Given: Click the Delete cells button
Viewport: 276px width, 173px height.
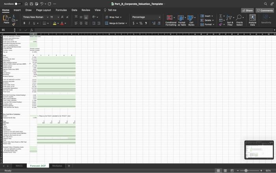Looking at the screenshot, I should coord(206,20).
